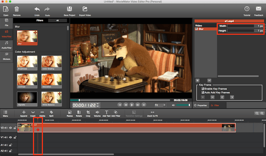Zoom in the timeline
The width and height of the screenshot is (266, 156).
262,113
